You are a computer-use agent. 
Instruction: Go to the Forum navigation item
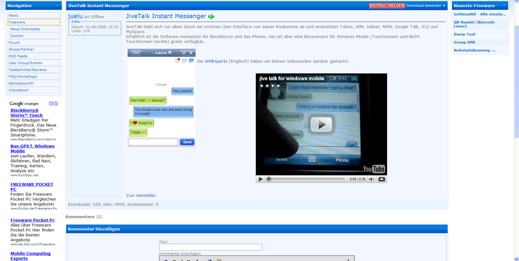point(34,43)
